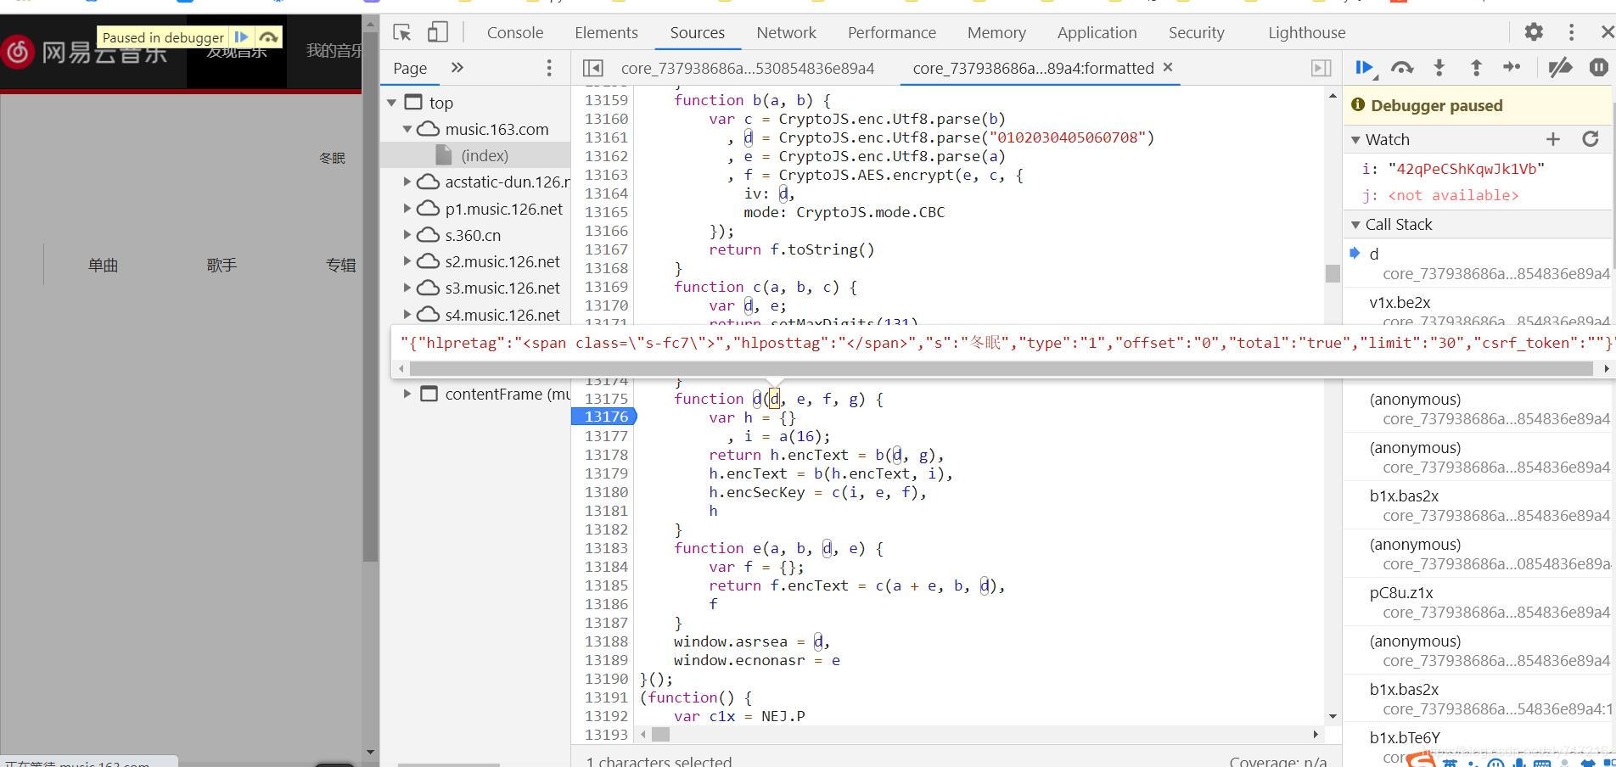Open DevTools more options menu
Screen dimensions: 1616x767
(x=1571, y=32)
